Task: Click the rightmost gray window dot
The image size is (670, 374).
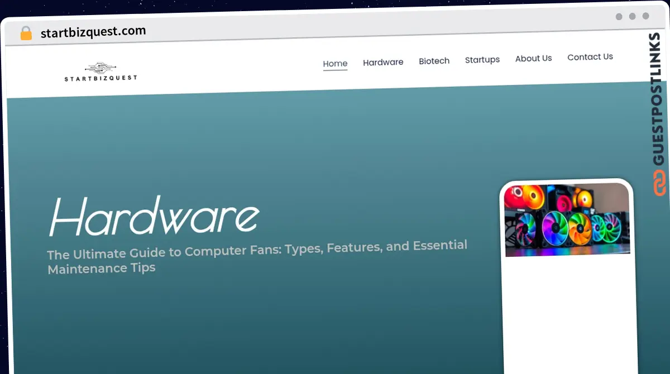Action: [646, 16]
